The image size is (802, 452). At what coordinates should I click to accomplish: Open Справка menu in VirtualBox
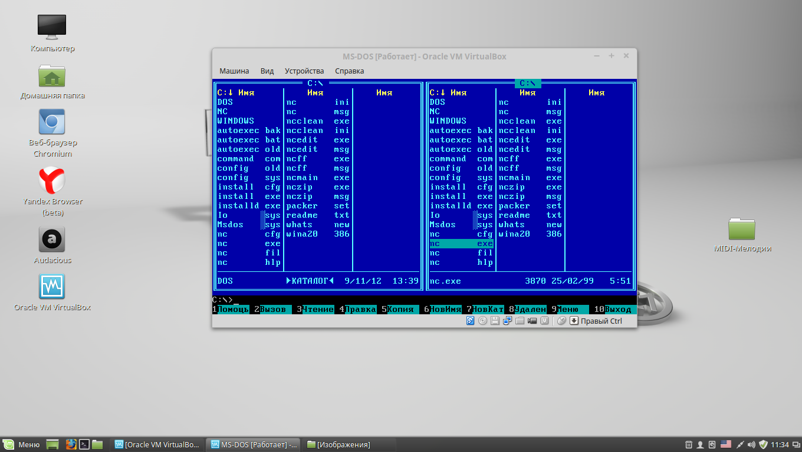click(x=350, y=71)
